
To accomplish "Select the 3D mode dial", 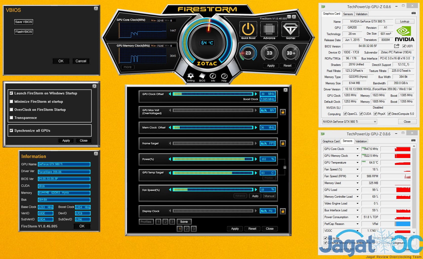I will (x=269, y=53).
